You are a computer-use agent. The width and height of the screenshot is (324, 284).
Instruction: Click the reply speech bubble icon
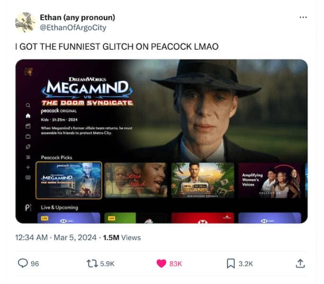point(23,263)
